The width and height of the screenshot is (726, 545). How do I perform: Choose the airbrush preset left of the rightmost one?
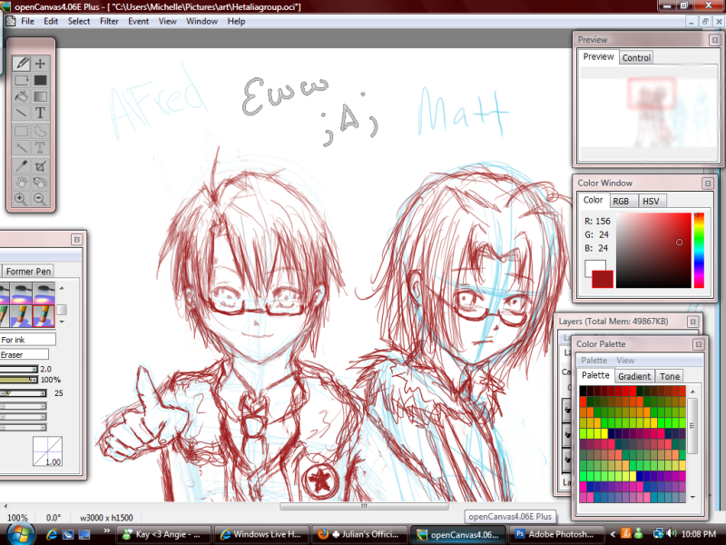[21, 292]
